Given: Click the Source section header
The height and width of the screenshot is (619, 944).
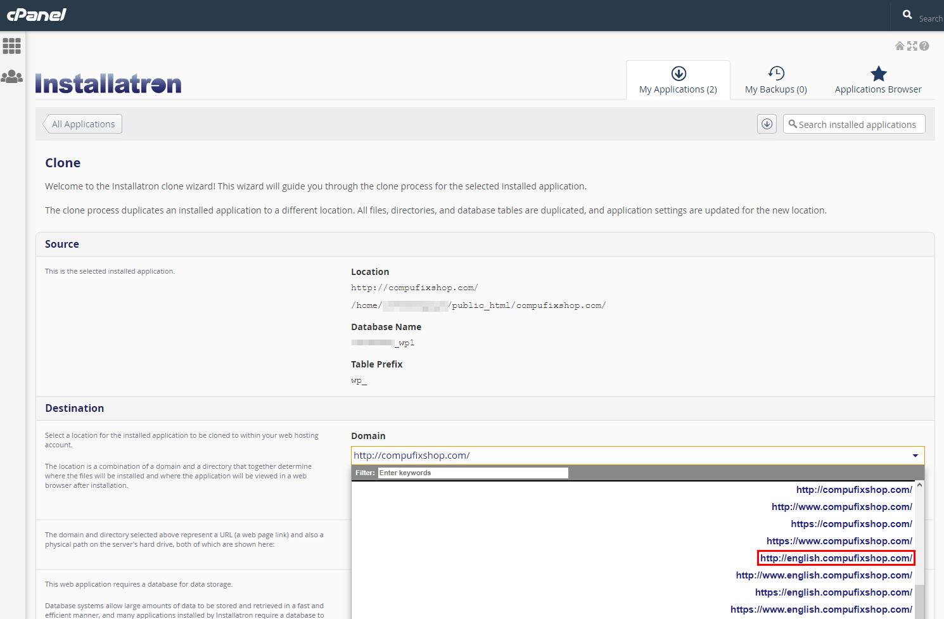Looking at the screenshot, I should 485,244.
